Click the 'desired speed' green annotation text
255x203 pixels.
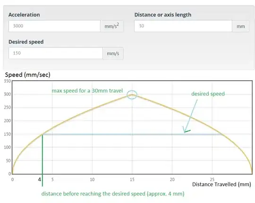[208, 94]
